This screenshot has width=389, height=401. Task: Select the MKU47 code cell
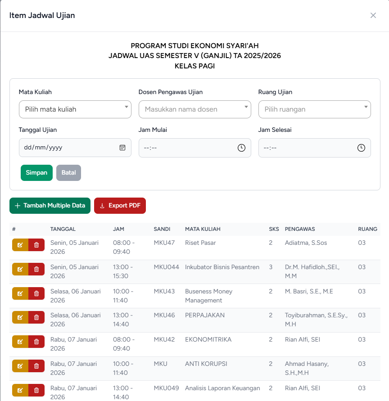pyautogui.click(x=164, y=243)
